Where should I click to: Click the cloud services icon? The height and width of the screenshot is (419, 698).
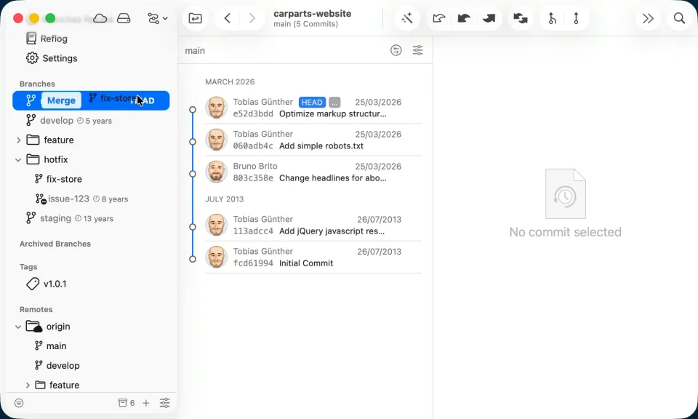coord(100,18)
